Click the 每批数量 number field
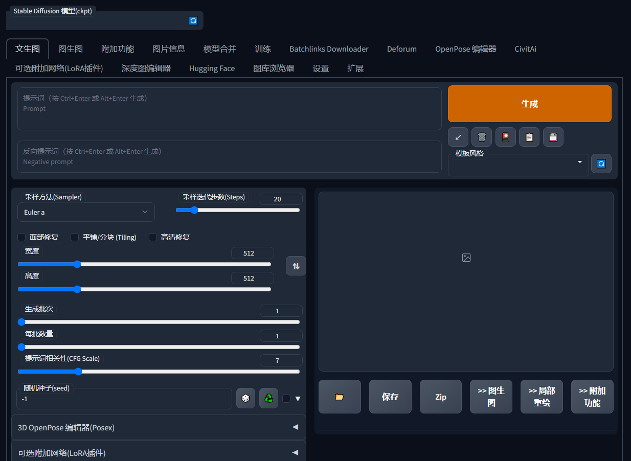Viewport: 631px width, 461px height. pyautogui.click(x=281, y=336)
